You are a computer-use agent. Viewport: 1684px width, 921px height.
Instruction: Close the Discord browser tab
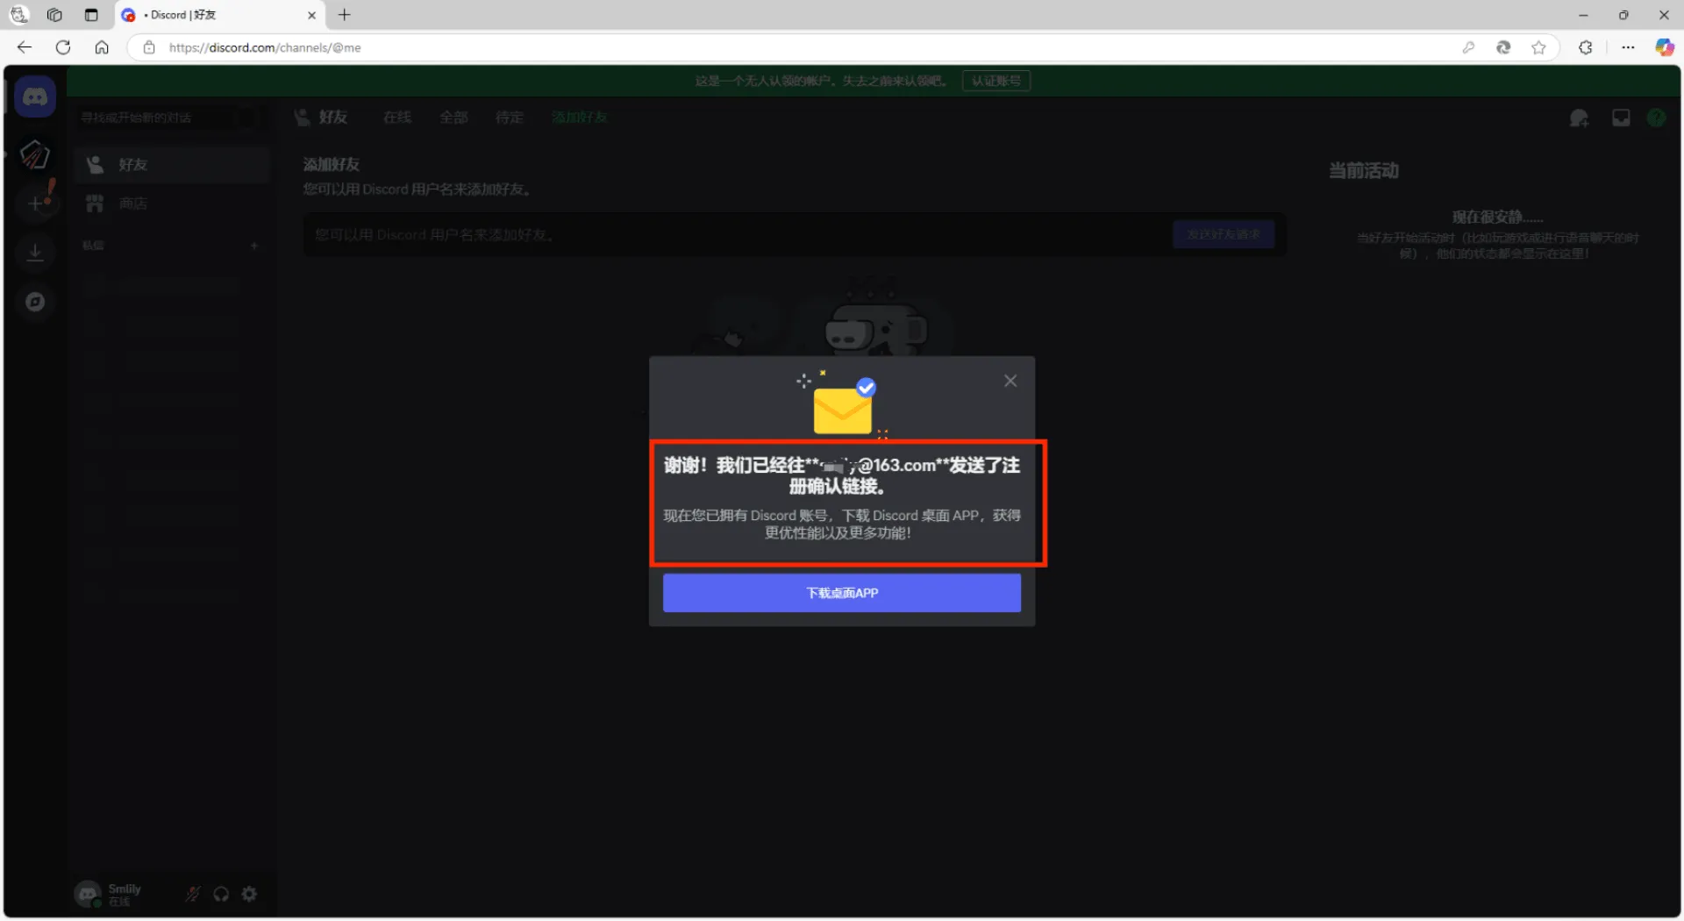coord(311,15)
